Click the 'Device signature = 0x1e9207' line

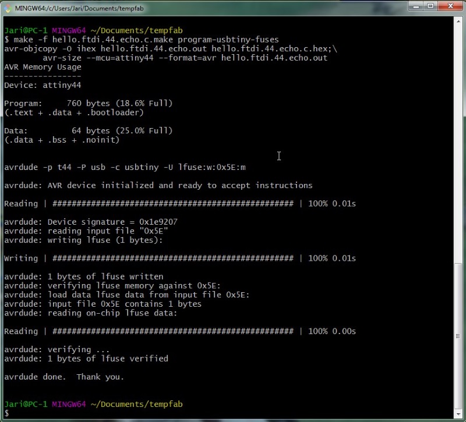click(x=91, y=222)
